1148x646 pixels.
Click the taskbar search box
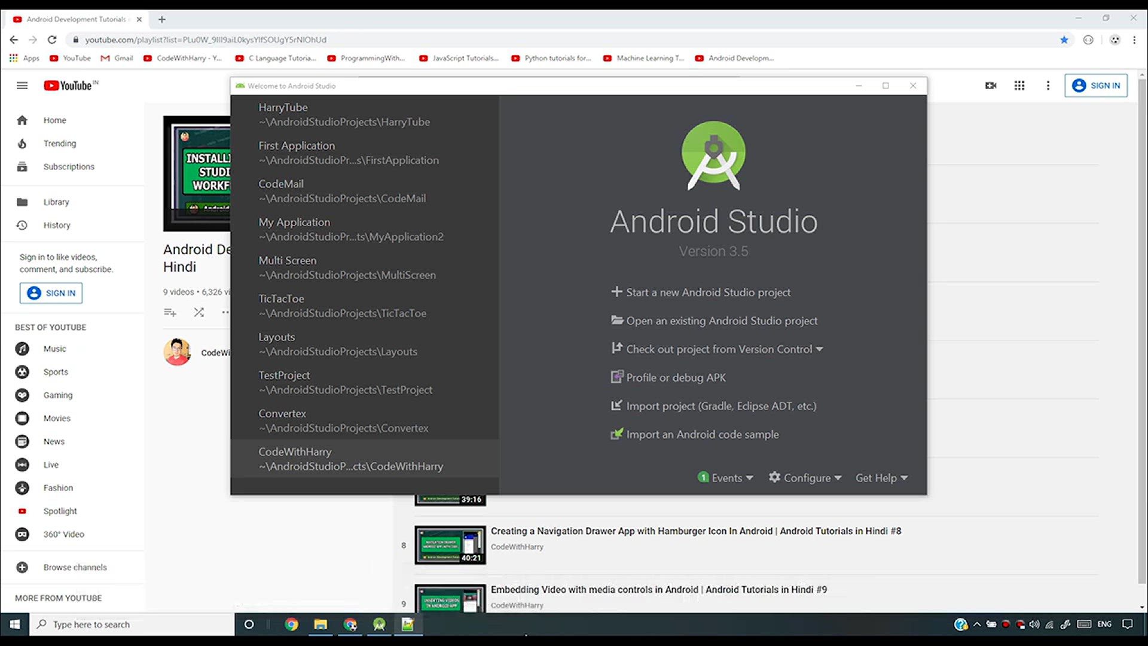(x=132, y=624)
